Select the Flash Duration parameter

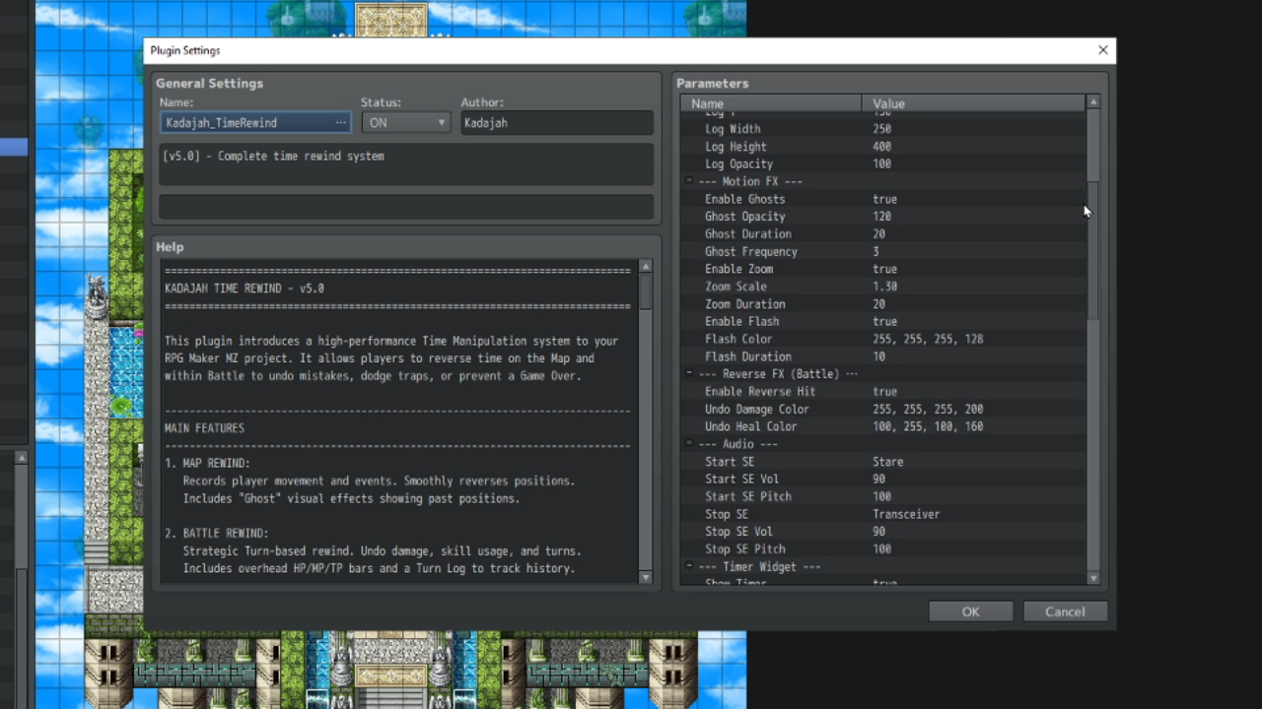(x=882, y=356)
